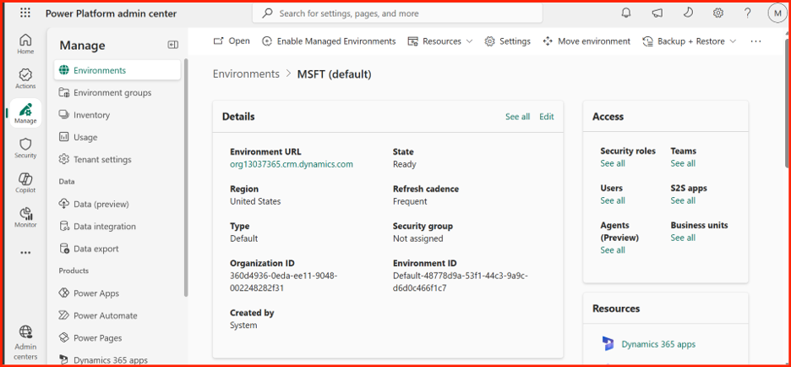Open the app launcher waffle icon
This screenshot has width=791, height=367.
tap(25, 14)
